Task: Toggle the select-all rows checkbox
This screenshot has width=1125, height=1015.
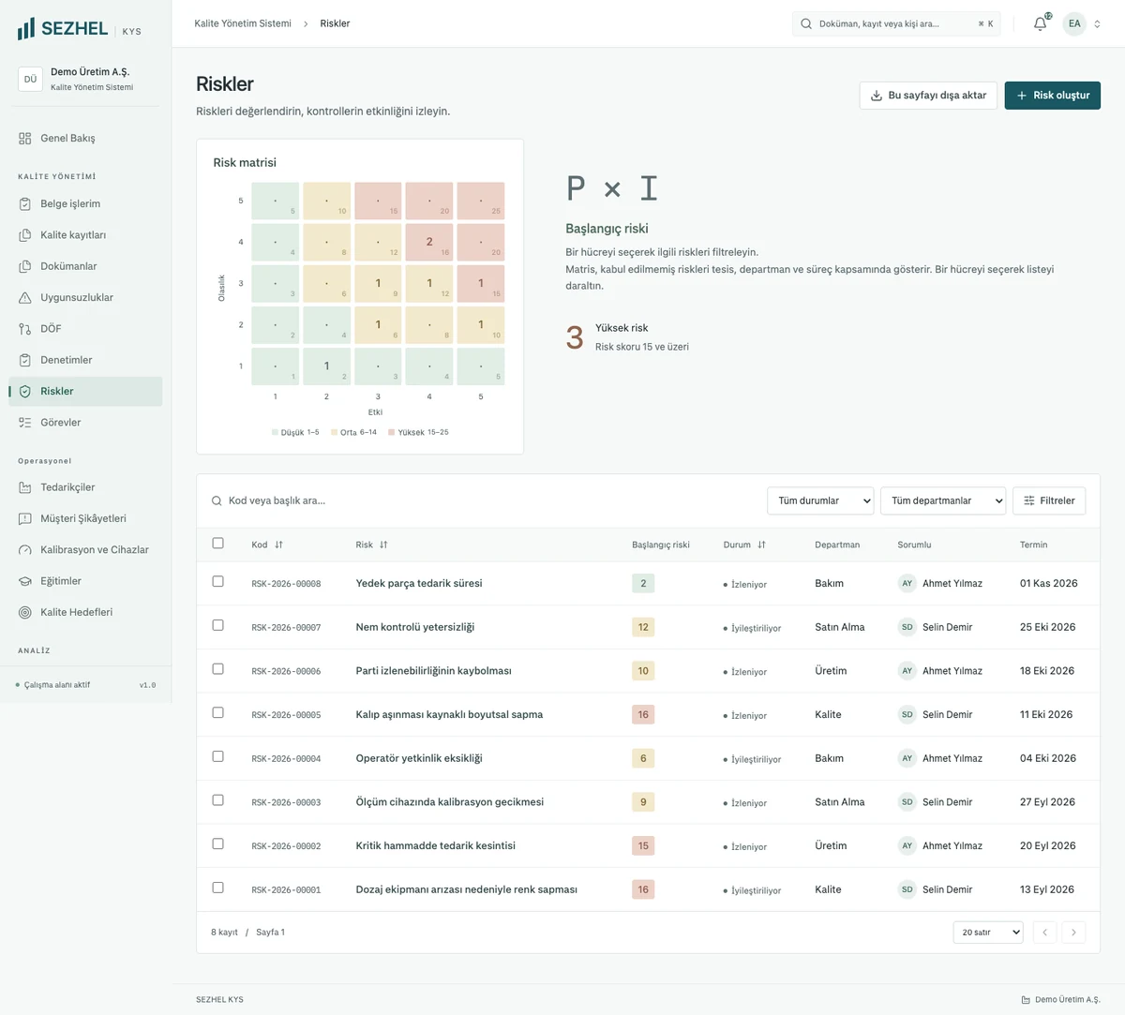Action: click(x=218, y=544)
